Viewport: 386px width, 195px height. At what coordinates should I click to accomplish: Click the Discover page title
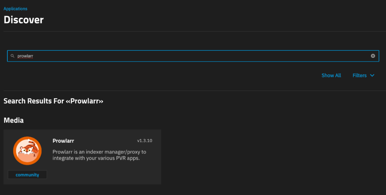click(x=24, y=20)
